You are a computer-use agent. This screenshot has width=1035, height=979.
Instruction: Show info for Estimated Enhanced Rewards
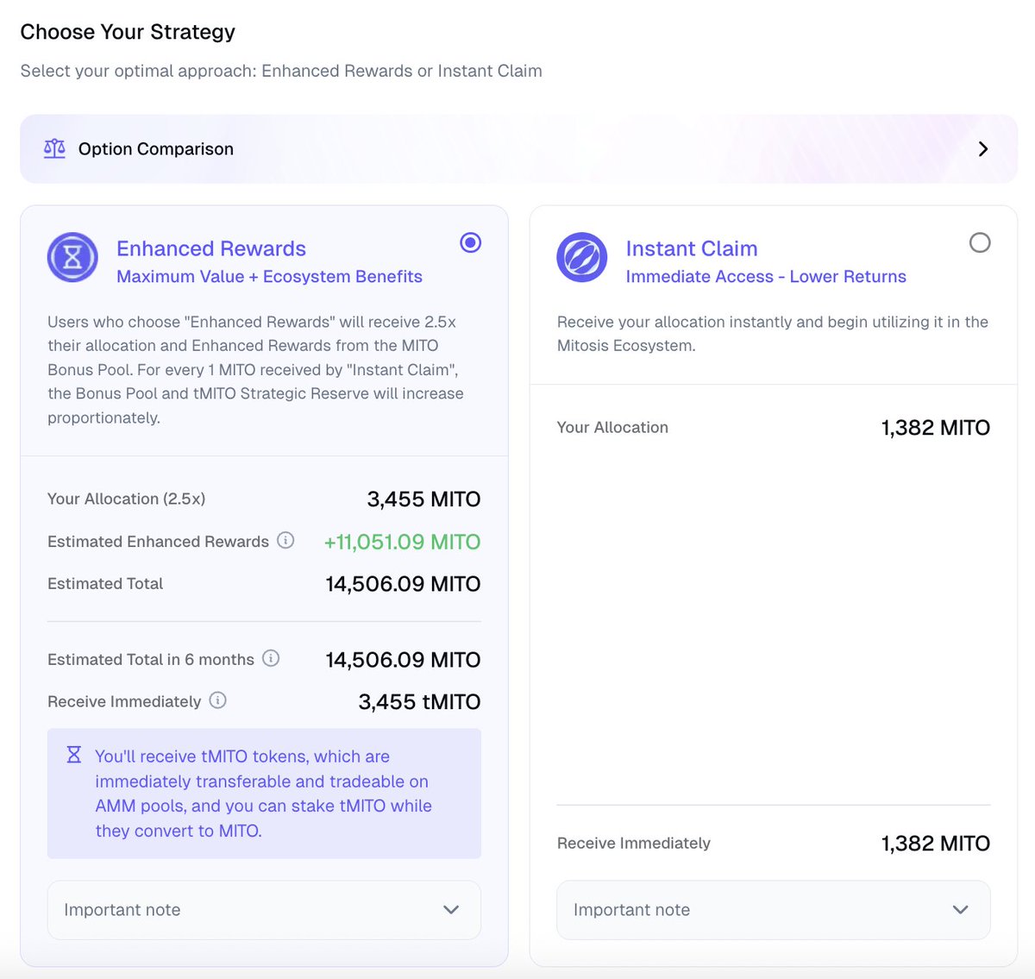click(285, 540)
